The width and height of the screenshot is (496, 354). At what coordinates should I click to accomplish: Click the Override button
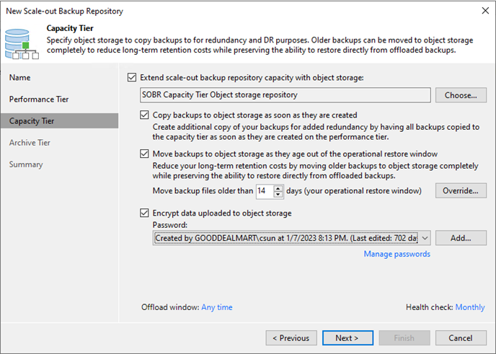pos(461,191)
